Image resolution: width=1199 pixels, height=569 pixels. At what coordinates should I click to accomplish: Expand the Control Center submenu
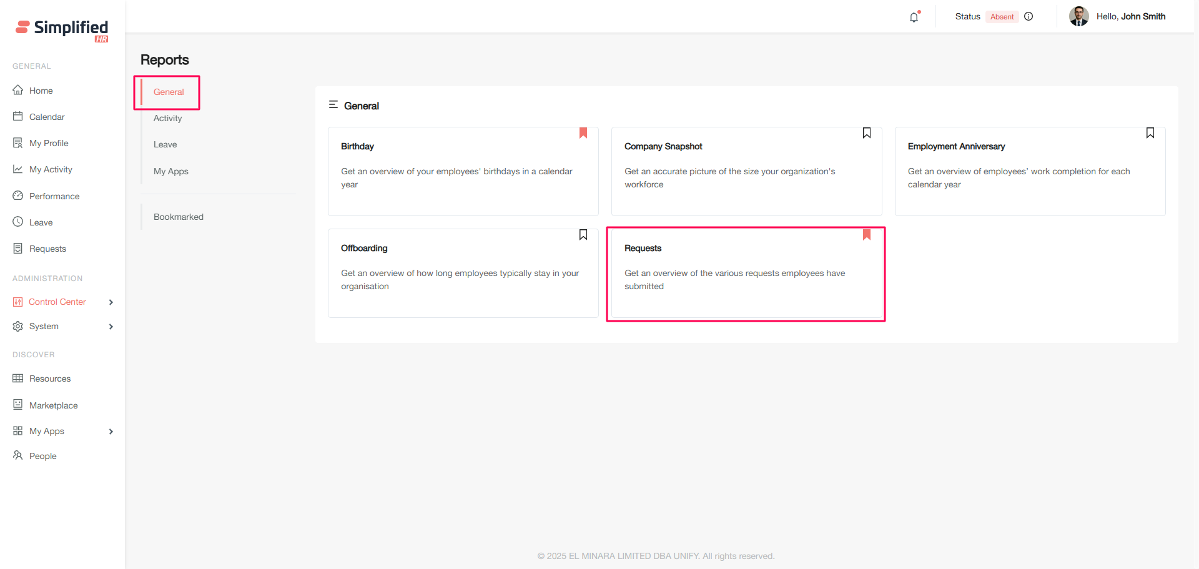pos(111,302)
